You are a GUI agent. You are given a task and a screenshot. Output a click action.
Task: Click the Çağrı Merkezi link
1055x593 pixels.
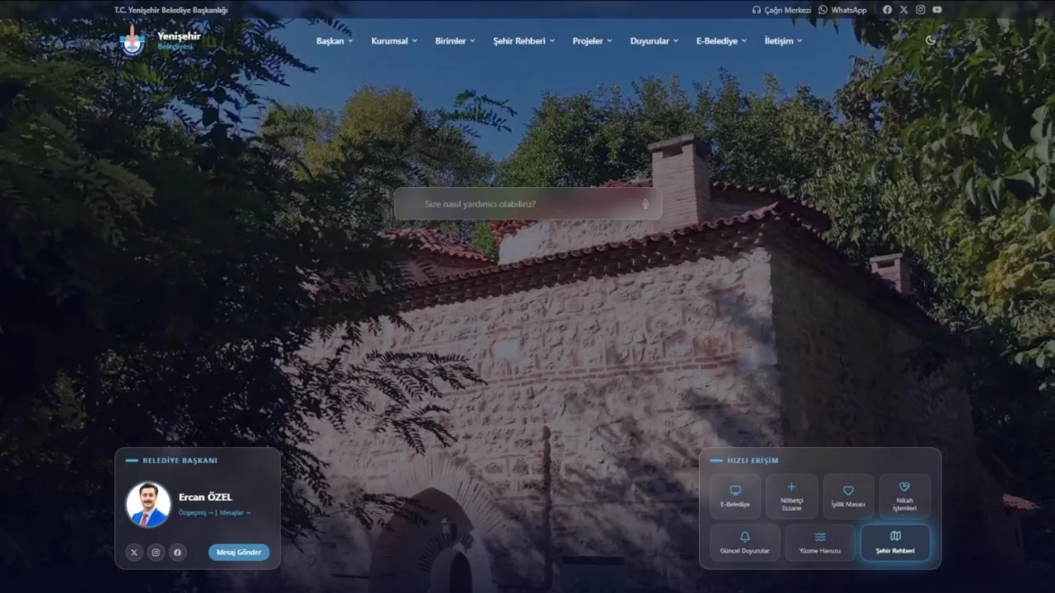(x=781, y=10)
